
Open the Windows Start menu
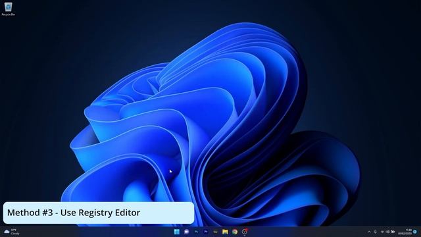pos(177,232)
